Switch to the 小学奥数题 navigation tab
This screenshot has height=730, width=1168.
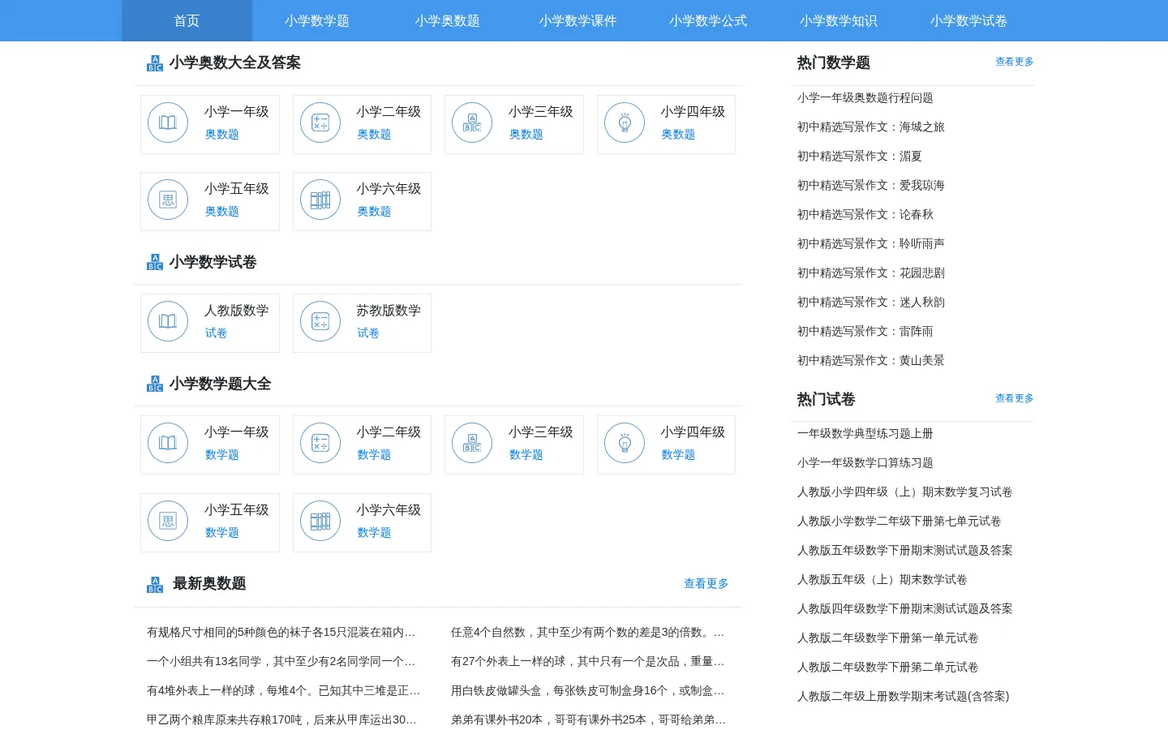click(448, 20)
